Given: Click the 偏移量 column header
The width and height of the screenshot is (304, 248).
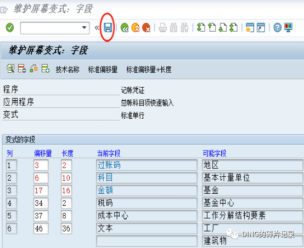Looking at the screenshot, I should (43, 153).
